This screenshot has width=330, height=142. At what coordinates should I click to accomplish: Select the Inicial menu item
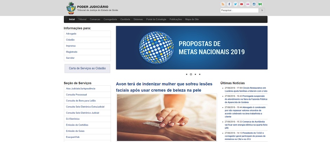[x=72, y=19]
